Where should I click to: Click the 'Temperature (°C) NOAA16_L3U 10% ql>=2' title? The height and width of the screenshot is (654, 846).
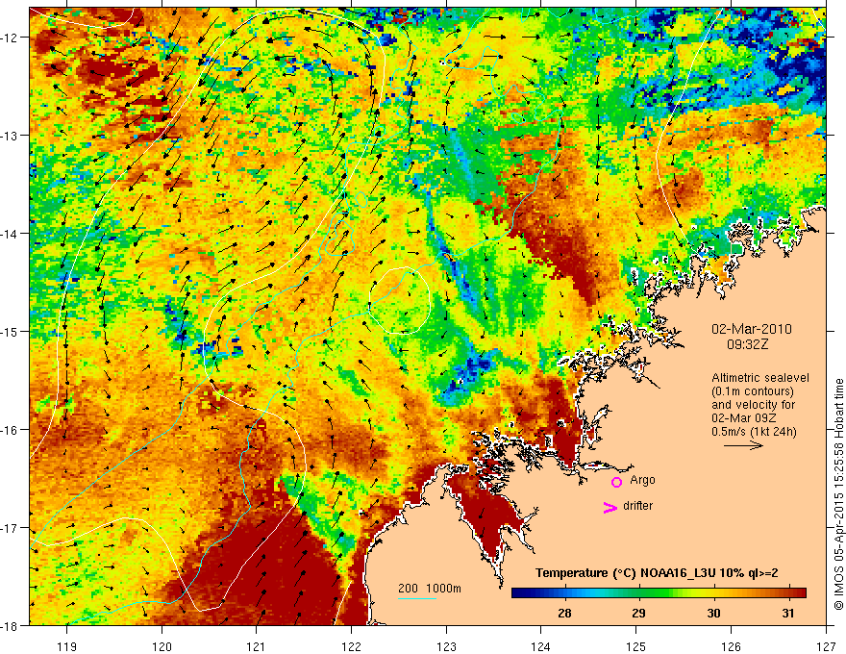(657, 573)
